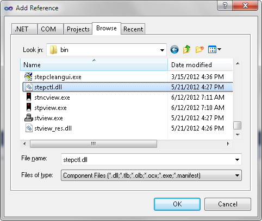Sort by the Date modified column header

click(x=200, y=64)
